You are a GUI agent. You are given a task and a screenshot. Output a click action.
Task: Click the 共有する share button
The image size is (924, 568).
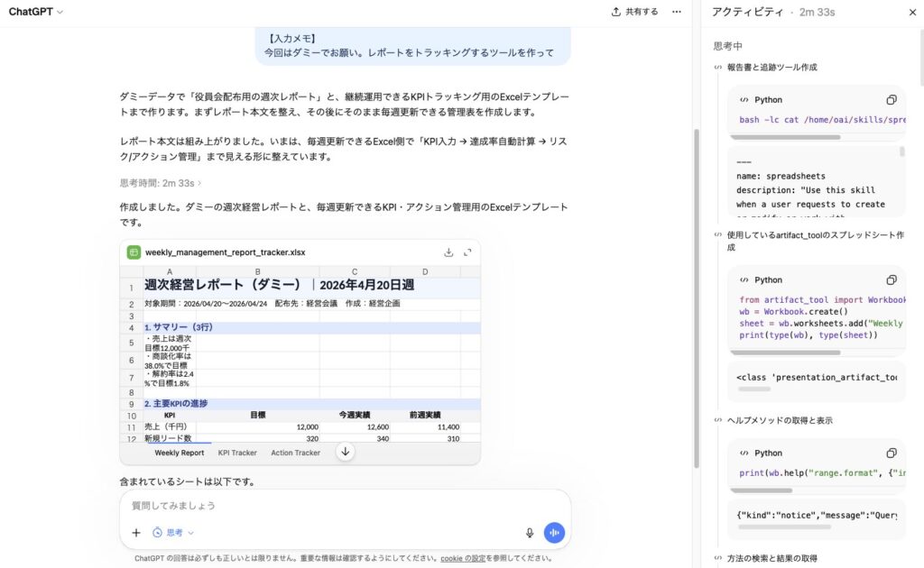[634, 12]
